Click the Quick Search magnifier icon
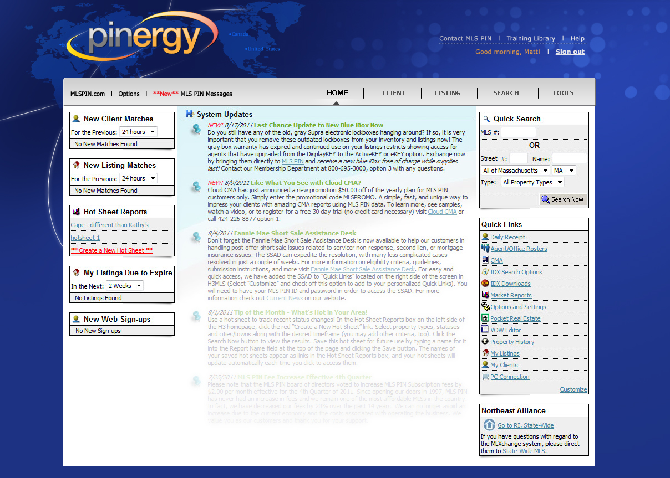Screen dimensions: 670x478 tap(486, 119)
